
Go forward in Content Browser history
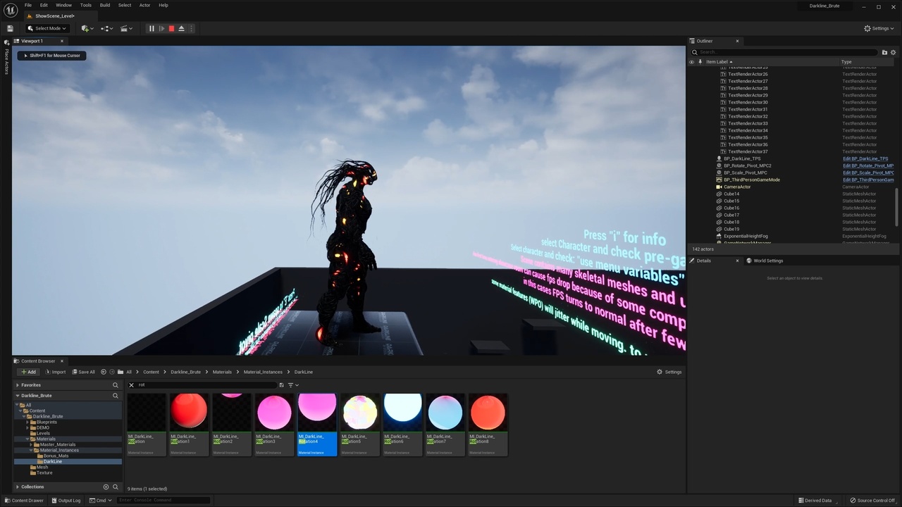click(112, 372)
